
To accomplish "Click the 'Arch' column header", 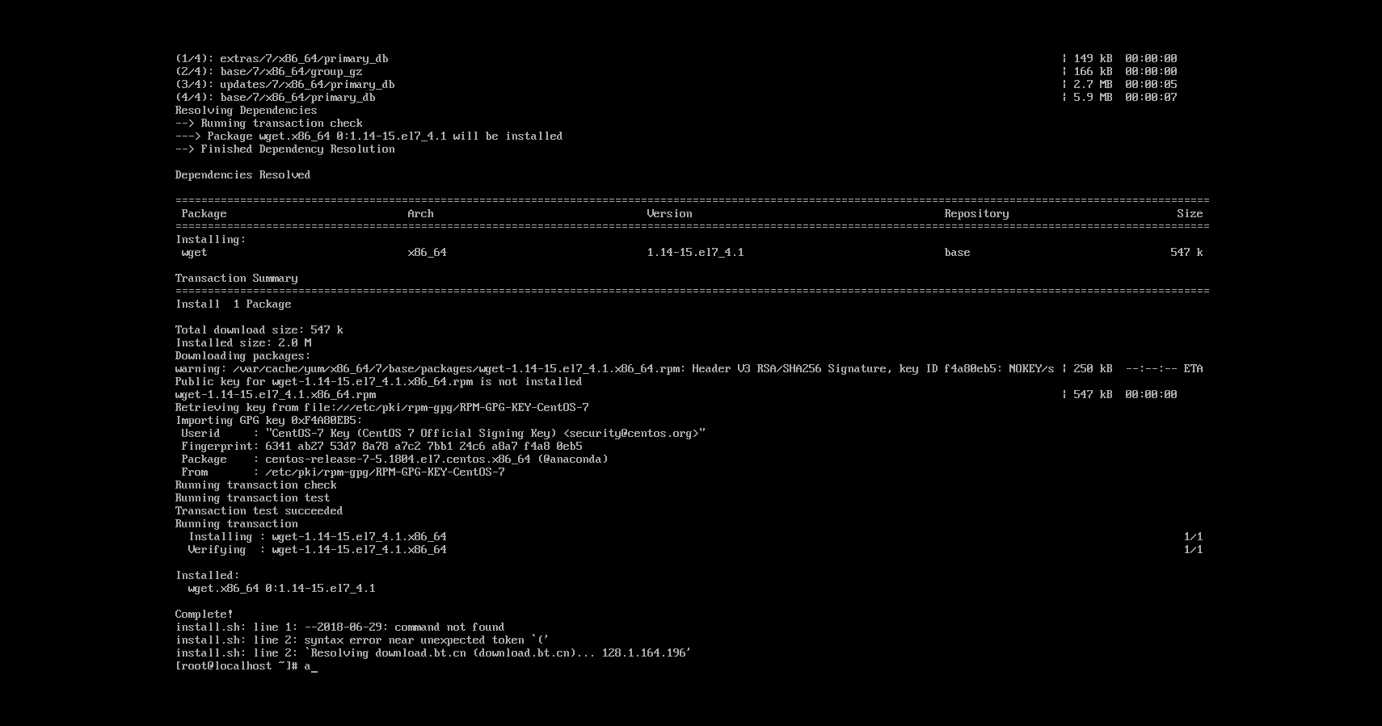I will 421,213.
